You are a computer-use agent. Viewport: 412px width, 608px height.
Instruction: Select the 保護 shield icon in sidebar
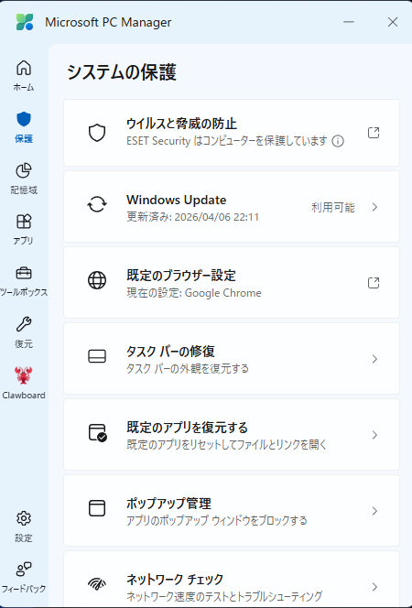[x=24, y=119]
